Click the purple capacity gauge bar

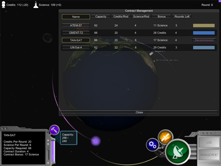[x=53, y=151]
